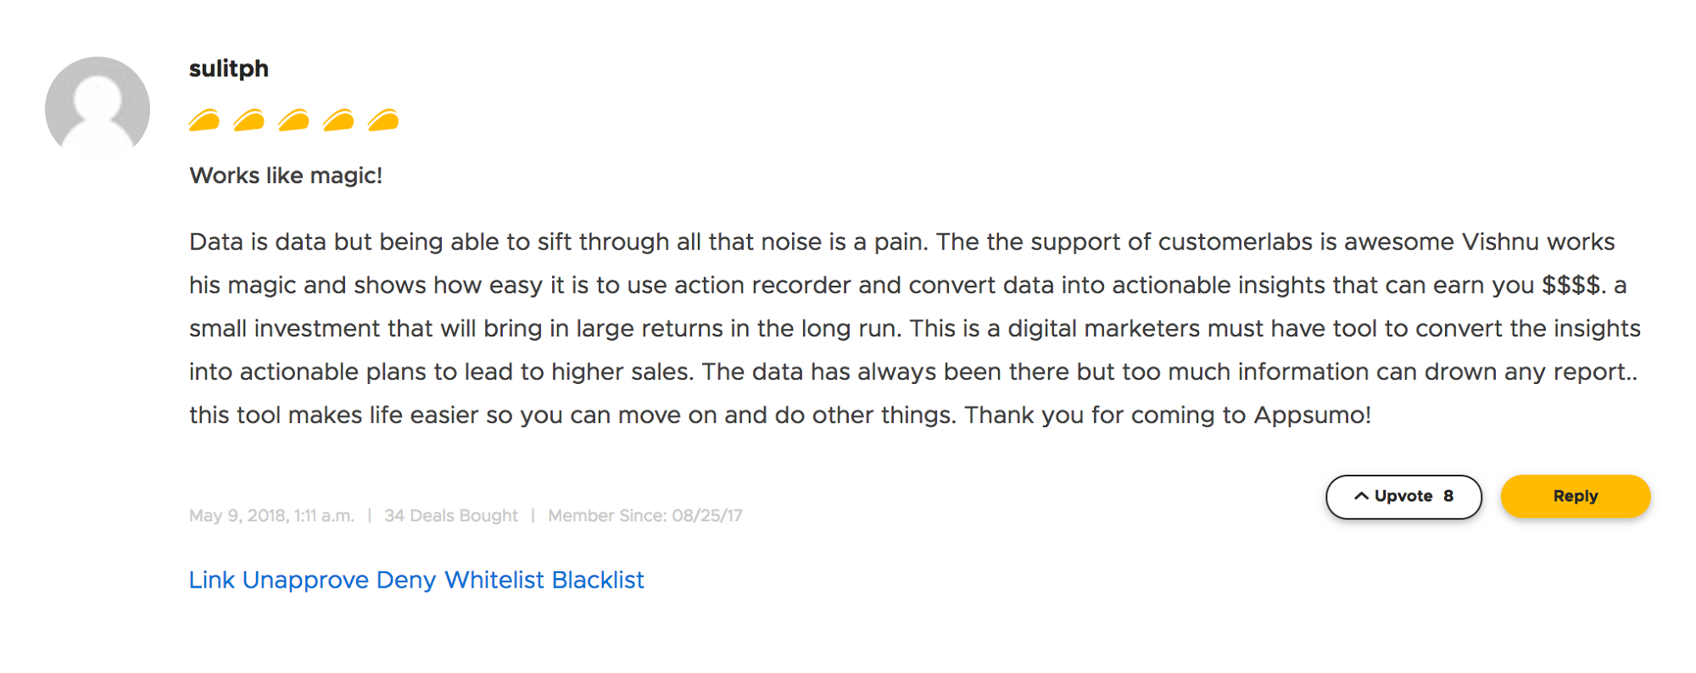This screenshot has width=1696, height=673.
Task: Blacklist this reviewer
Action: pos(598,580)
